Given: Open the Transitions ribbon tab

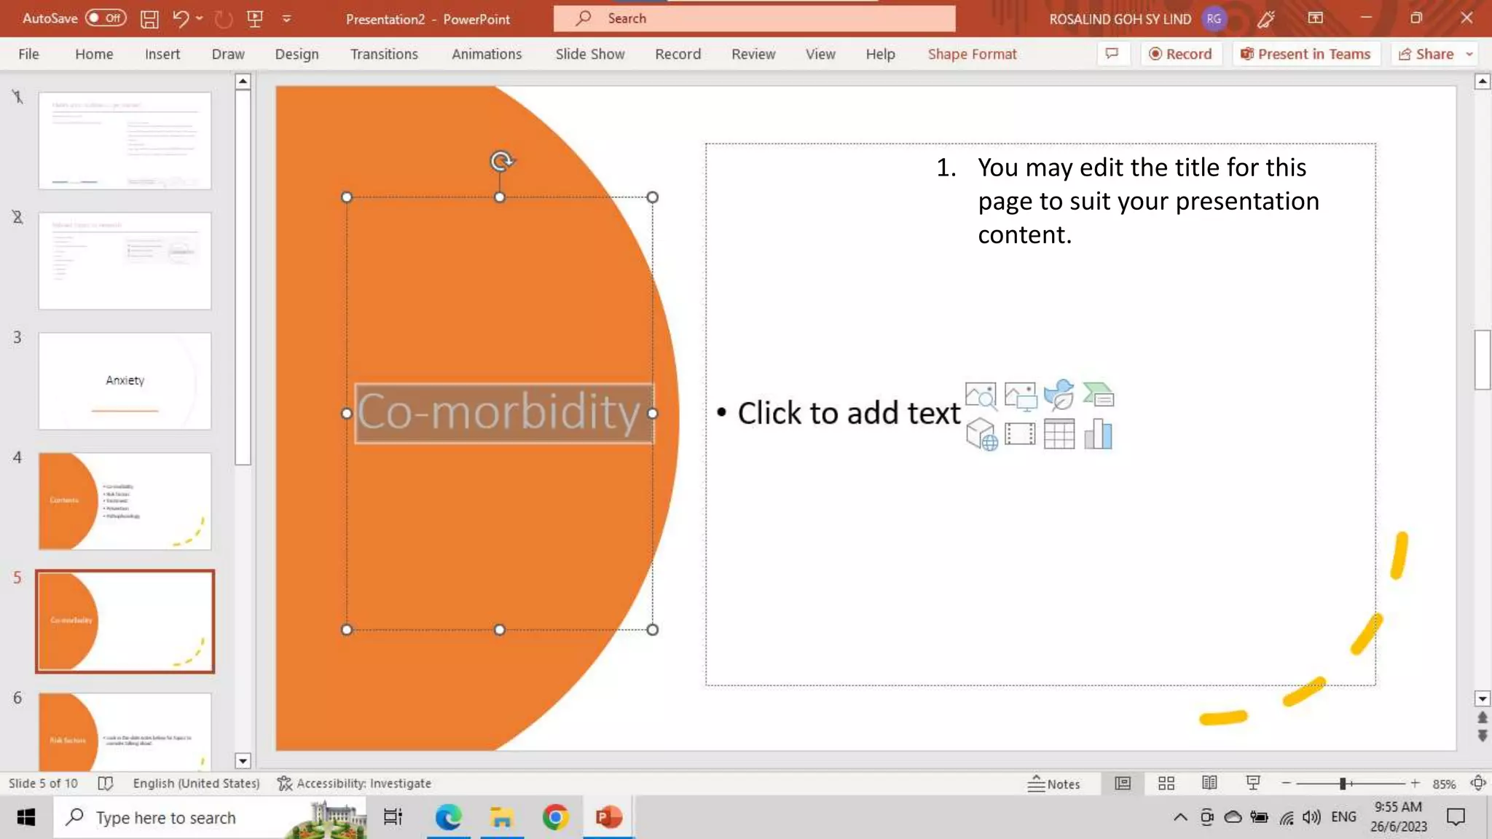Looking at the screenshot, I should tap(384, 54).
